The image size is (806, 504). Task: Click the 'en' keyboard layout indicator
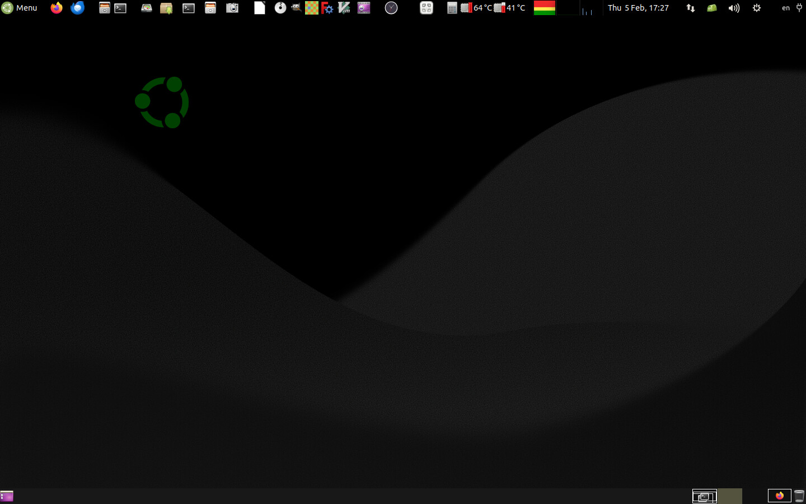click(x=786, y=8)
